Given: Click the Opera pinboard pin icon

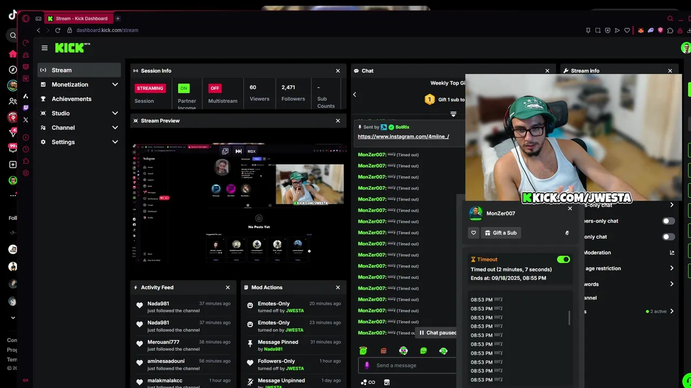Looking at the screenshot, I should point(588,30).
